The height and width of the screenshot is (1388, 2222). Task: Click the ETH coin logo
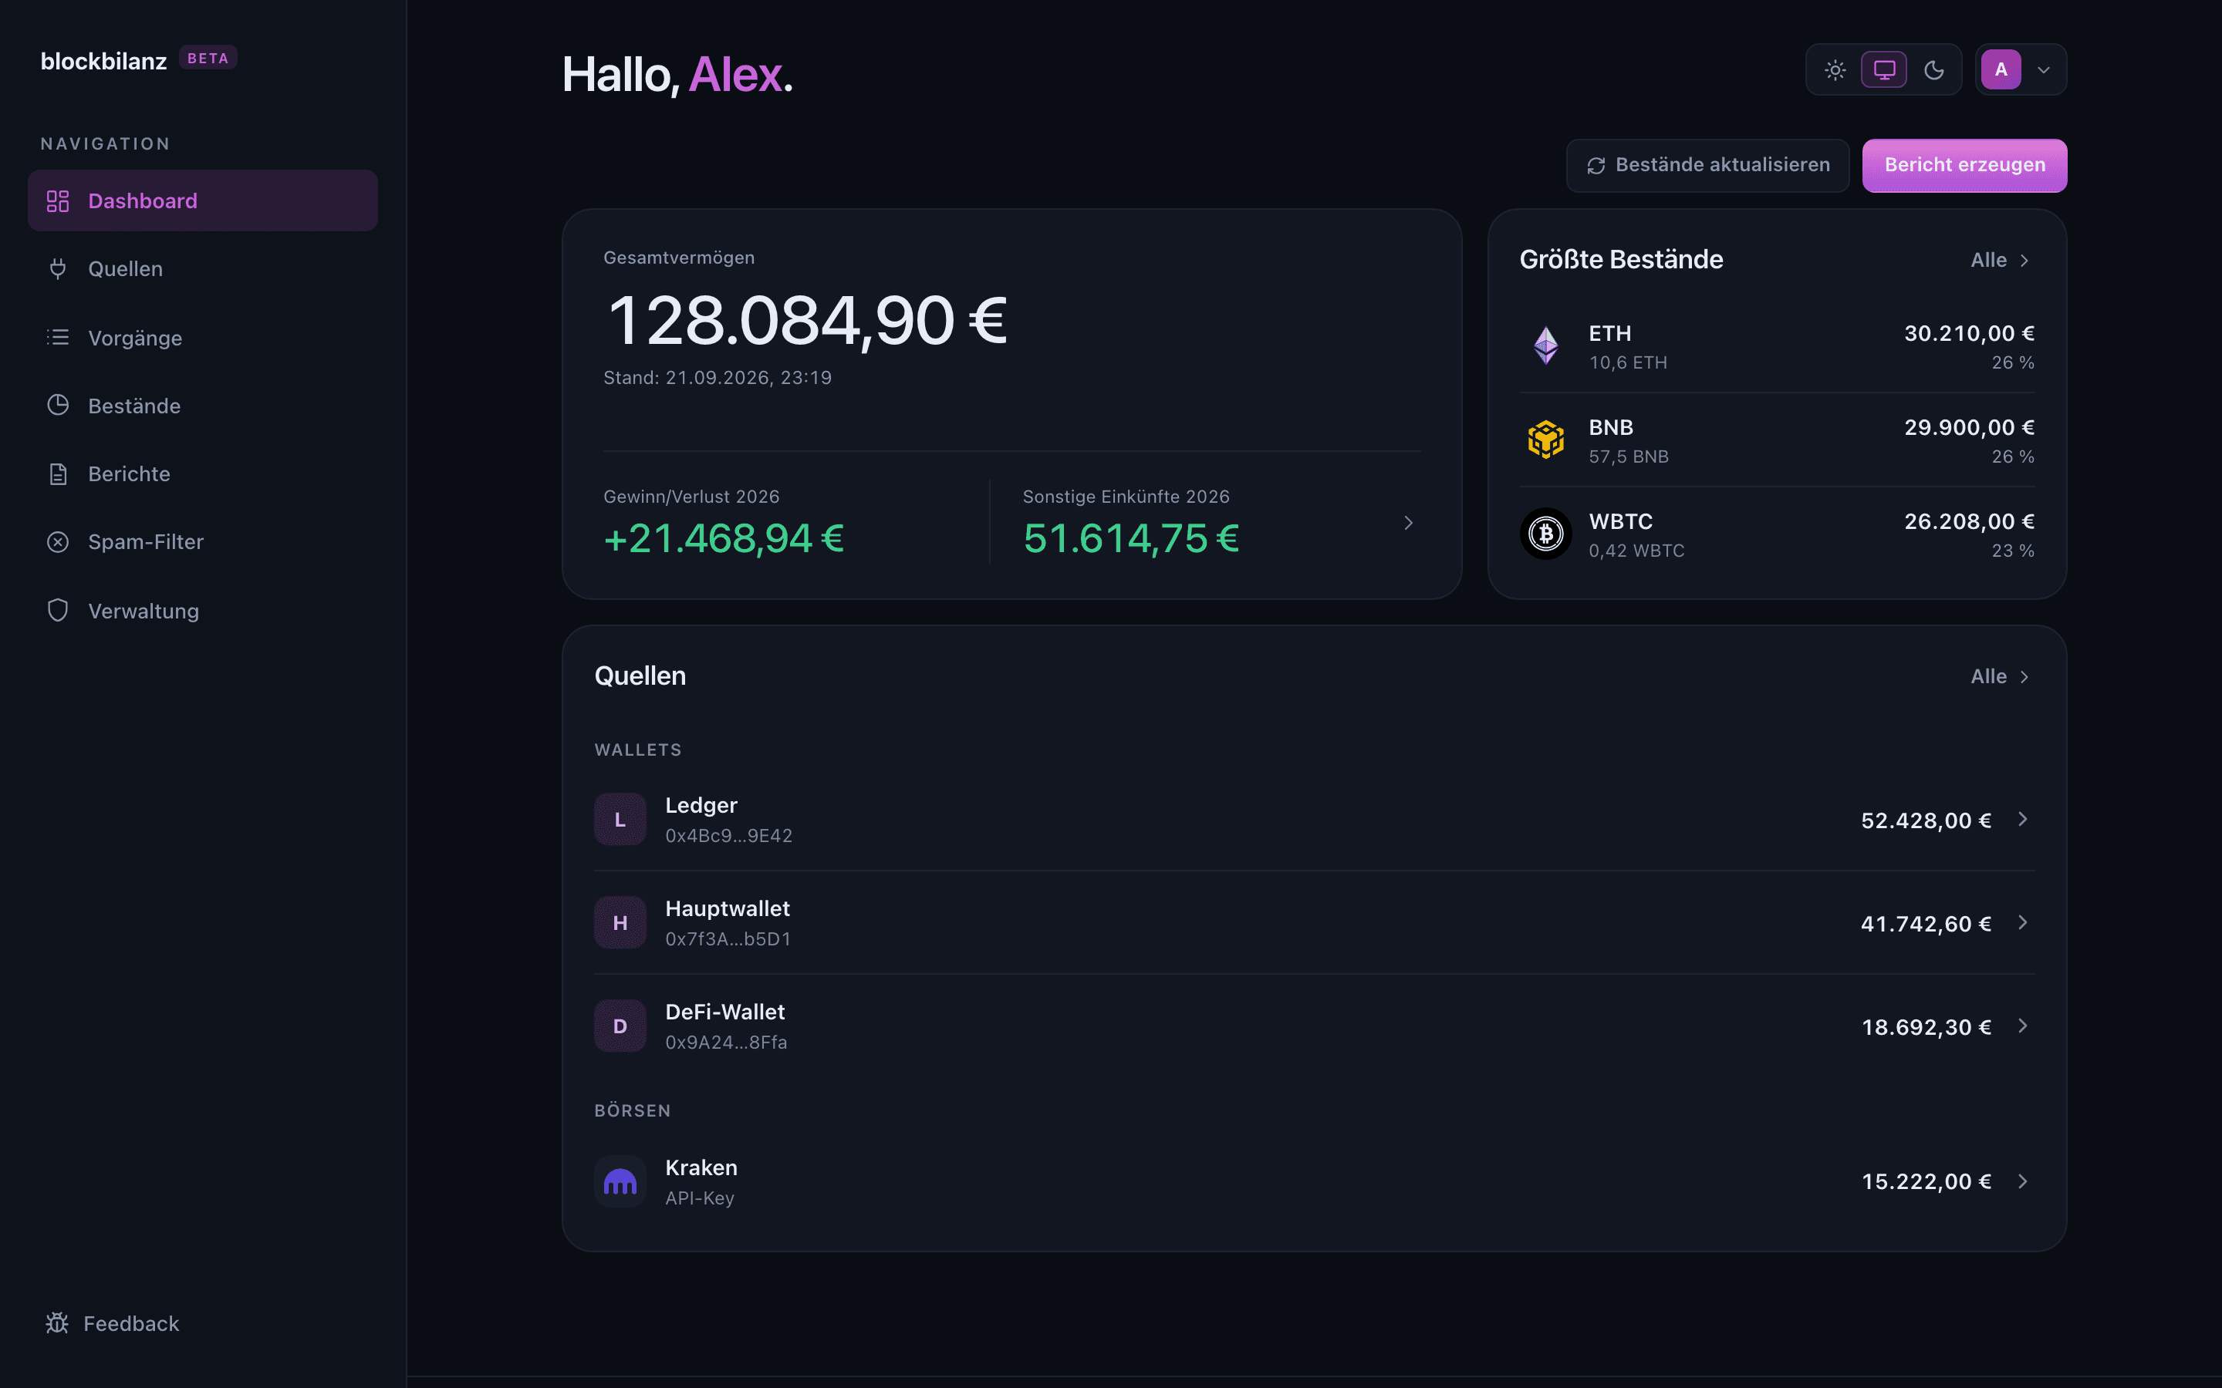pyautogui.click(x=1546, y=346)
